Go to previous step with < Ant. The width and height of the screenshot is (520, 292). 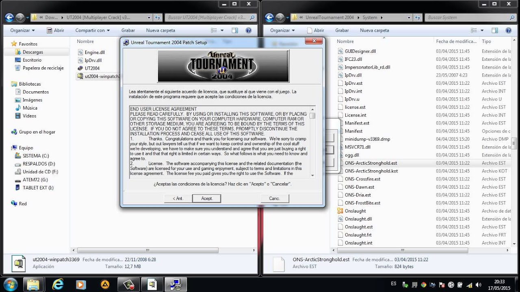pos(178,198)
